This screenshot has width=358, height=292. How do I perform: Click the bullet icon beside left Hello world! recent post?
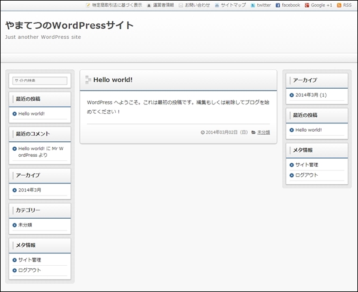click(14, 113)
